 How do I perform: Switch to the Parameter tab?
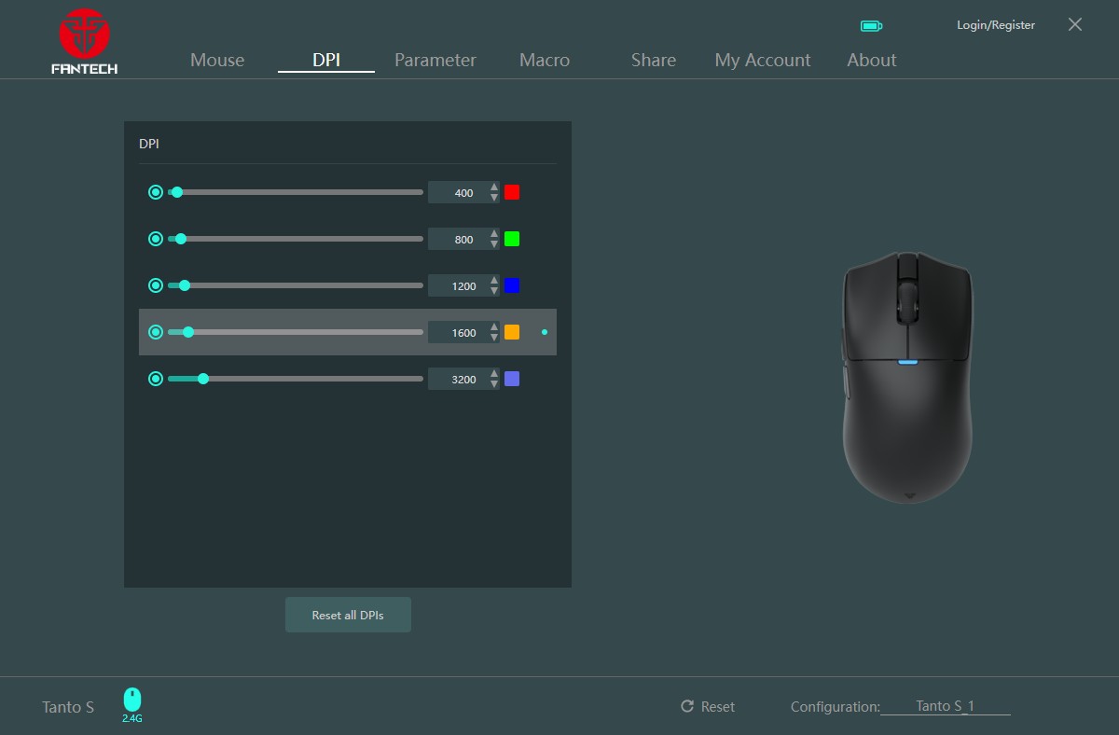(x=435, y=60)
